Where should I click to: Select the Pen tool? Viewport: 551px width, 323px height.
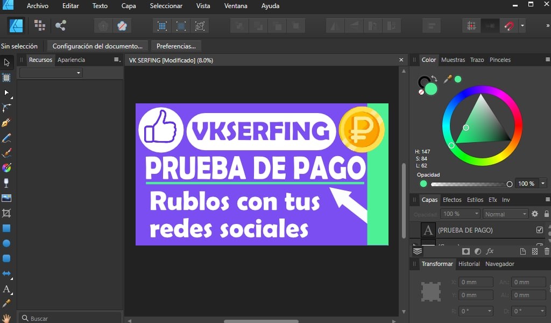[x=6, y=123]
